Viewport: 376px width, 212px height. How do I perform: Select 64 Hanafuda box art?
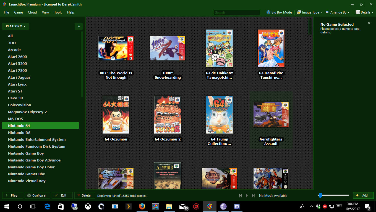coord(271,48)
